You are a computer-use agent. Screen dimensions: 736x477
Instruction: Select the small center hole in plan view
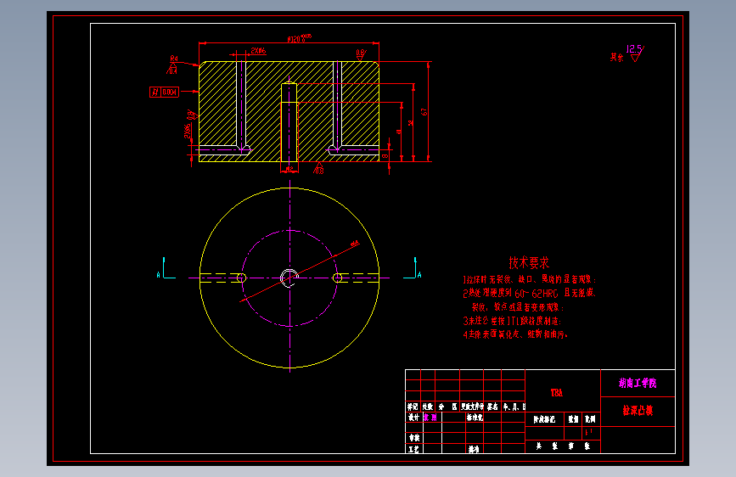point(289,278)
